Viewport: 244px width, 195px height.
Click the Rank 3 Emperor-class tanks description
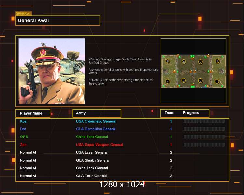(x=121, y=82)
